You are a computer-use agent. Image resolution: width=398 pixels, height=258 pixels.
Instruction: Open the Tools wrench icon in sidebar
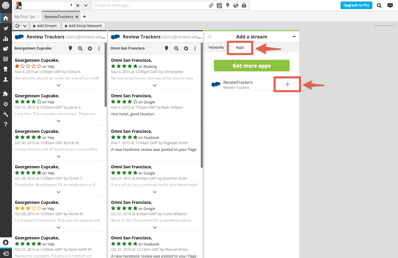point(6,114)
